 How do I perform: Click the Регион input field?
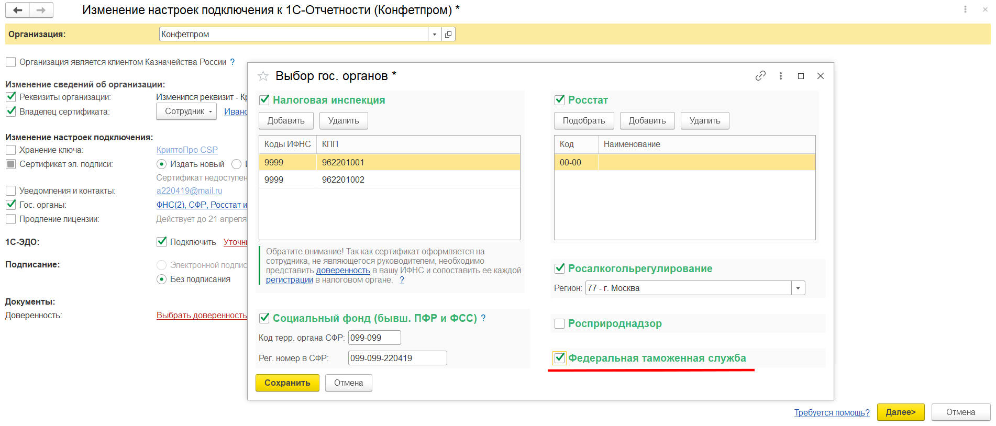689,288
